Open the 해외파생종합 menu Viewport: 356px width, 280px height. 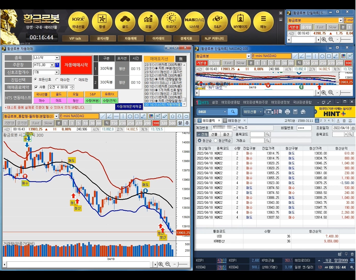click(x=230, y=102)
